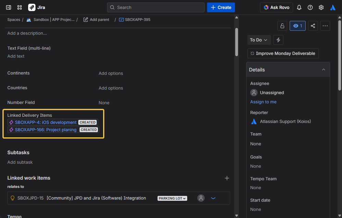Open SBOXAPP-395 issue key link
Viewport: 342px width, 218px height.
(137, 20)
